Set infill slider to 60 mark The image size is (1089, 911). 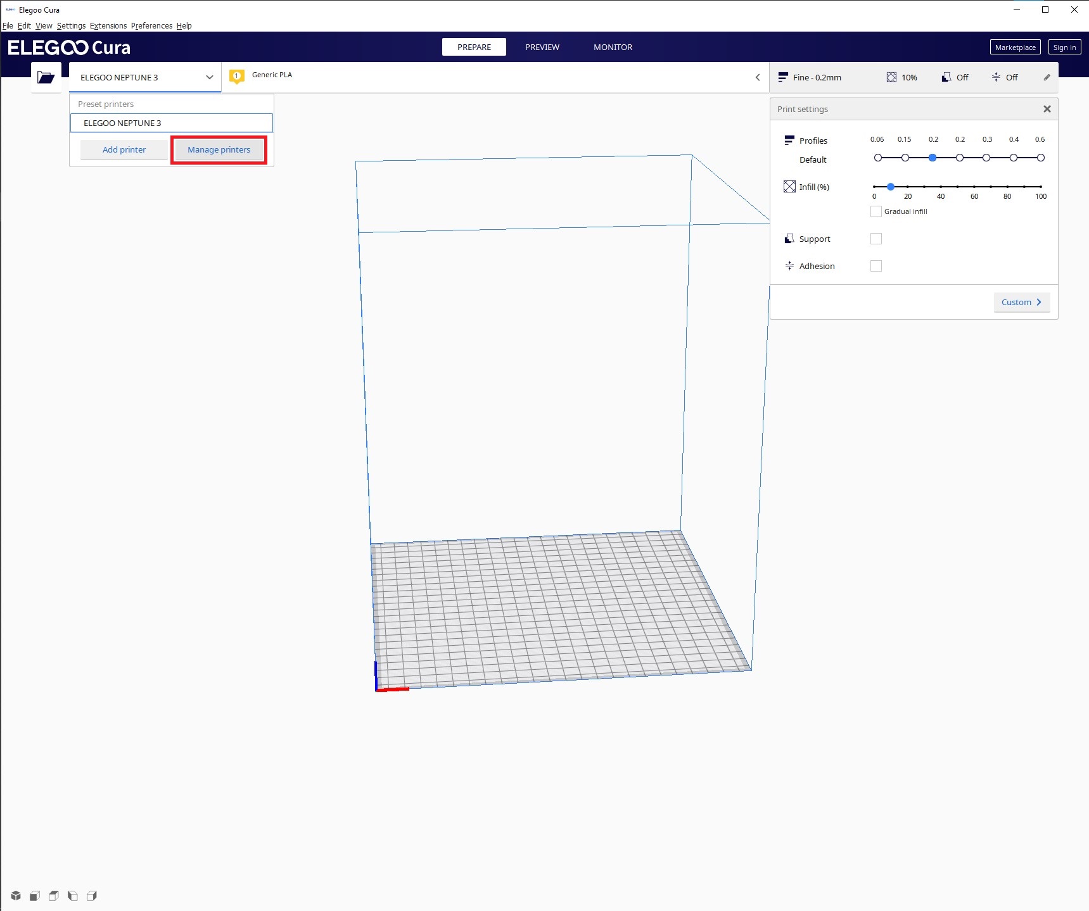point(974,187)
